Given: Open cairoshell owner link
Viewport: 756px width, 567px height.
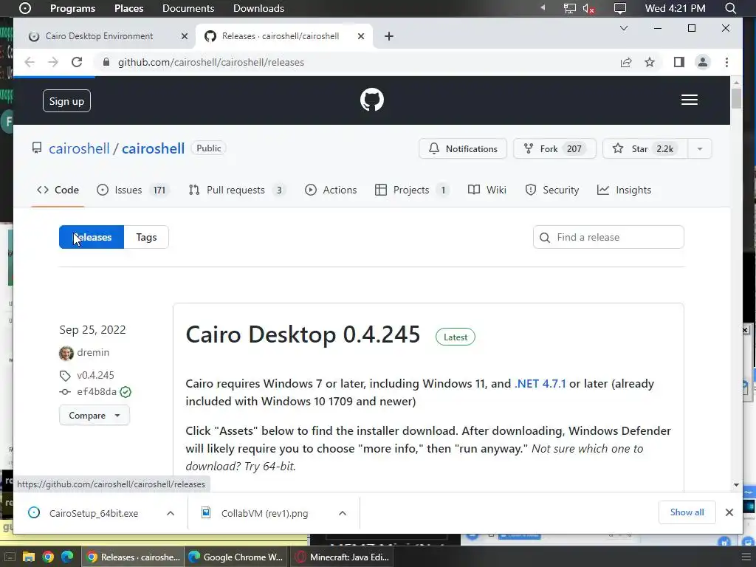Looking at the screenshot, I should (79, 148).
